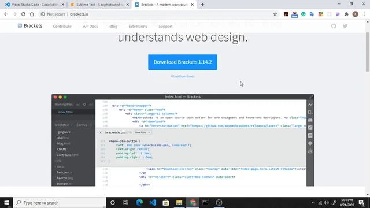Switch to Sublime Text tab
The width and height of the screenshot is (370, 208).
pos(97,5)
